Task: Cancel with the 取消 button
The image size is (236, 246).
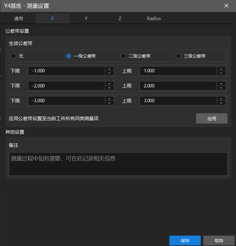Action: (x=219, y=241)
